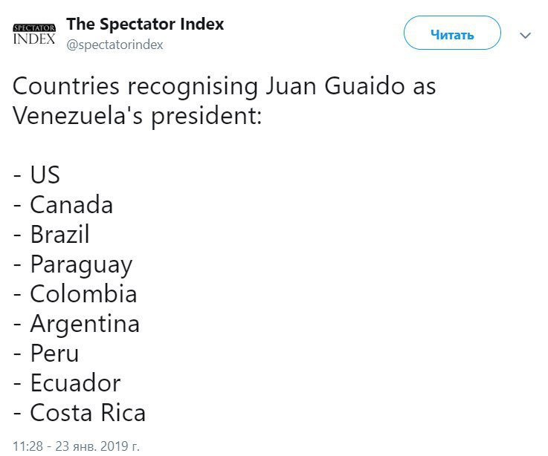Open the 11:28 tweet timestamp
The width and height of the screenshot is (548, 456).
[28, 446]
